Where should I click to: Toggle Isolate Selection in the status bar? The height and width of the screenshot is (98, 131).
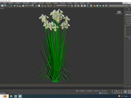72,91
